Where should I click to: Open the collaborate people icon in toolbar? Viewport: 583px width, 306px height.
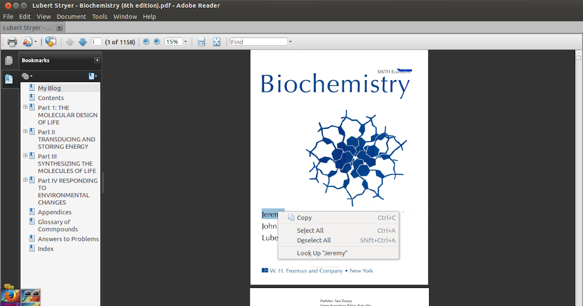point(27,42)
